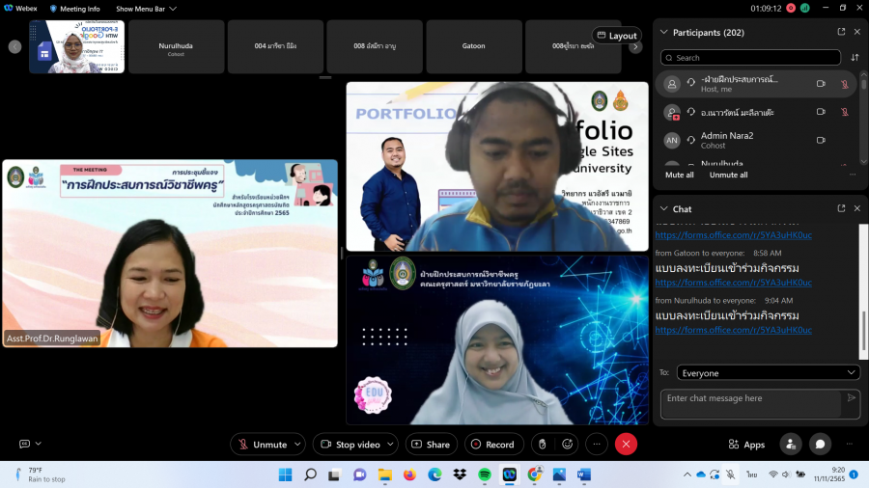Click the red End meeting button

click(626, 445)
